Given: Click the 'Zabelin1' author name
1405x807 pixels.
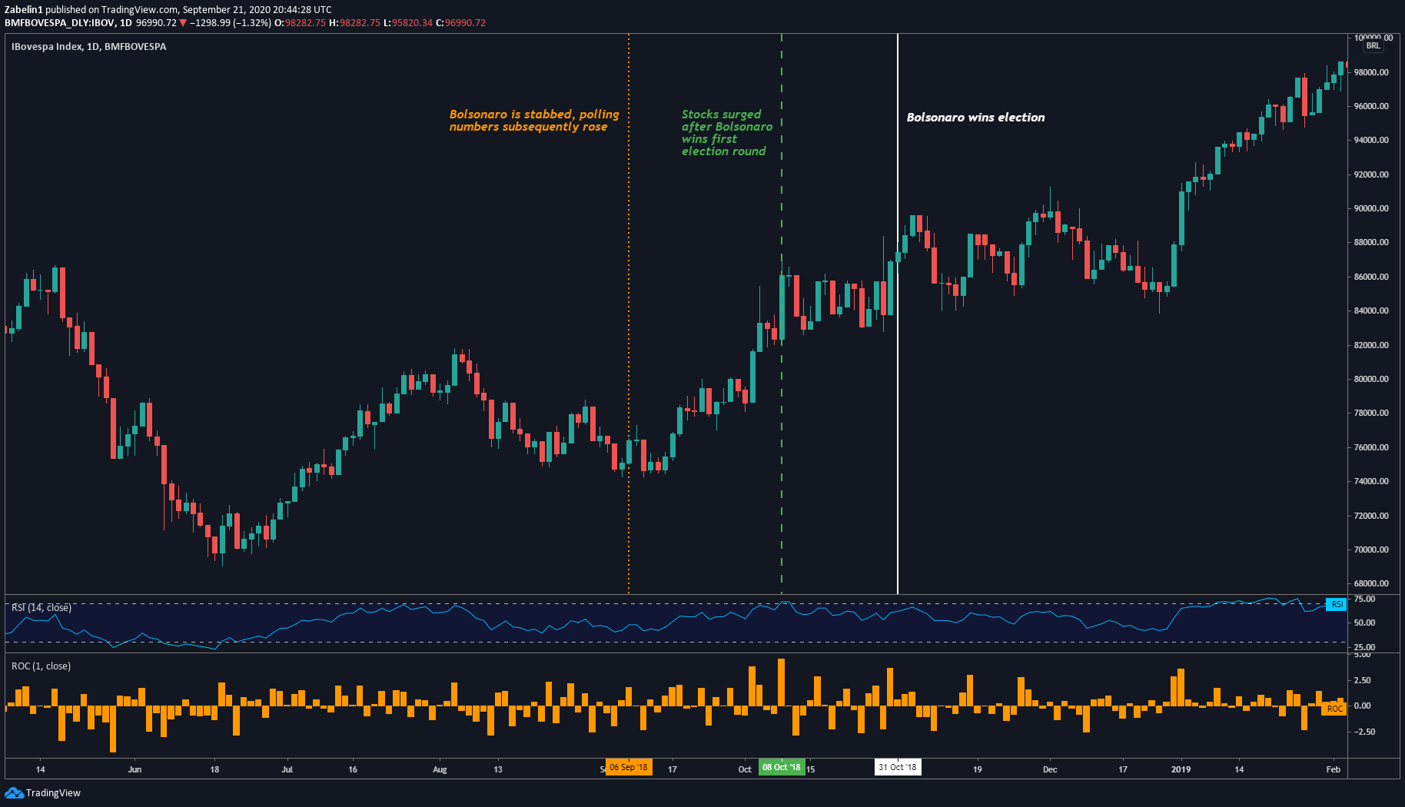Looking at the screenshot, I should pos(23,10).
